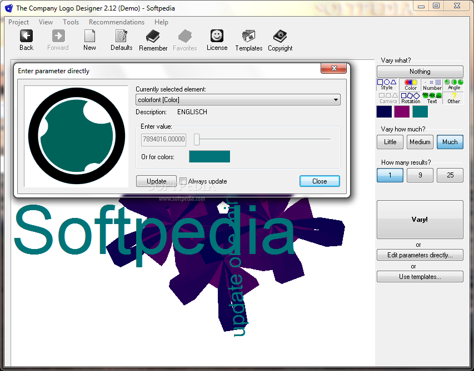474x371 pixels.
Task: Select Other variation option
Action: pos(454,98)
